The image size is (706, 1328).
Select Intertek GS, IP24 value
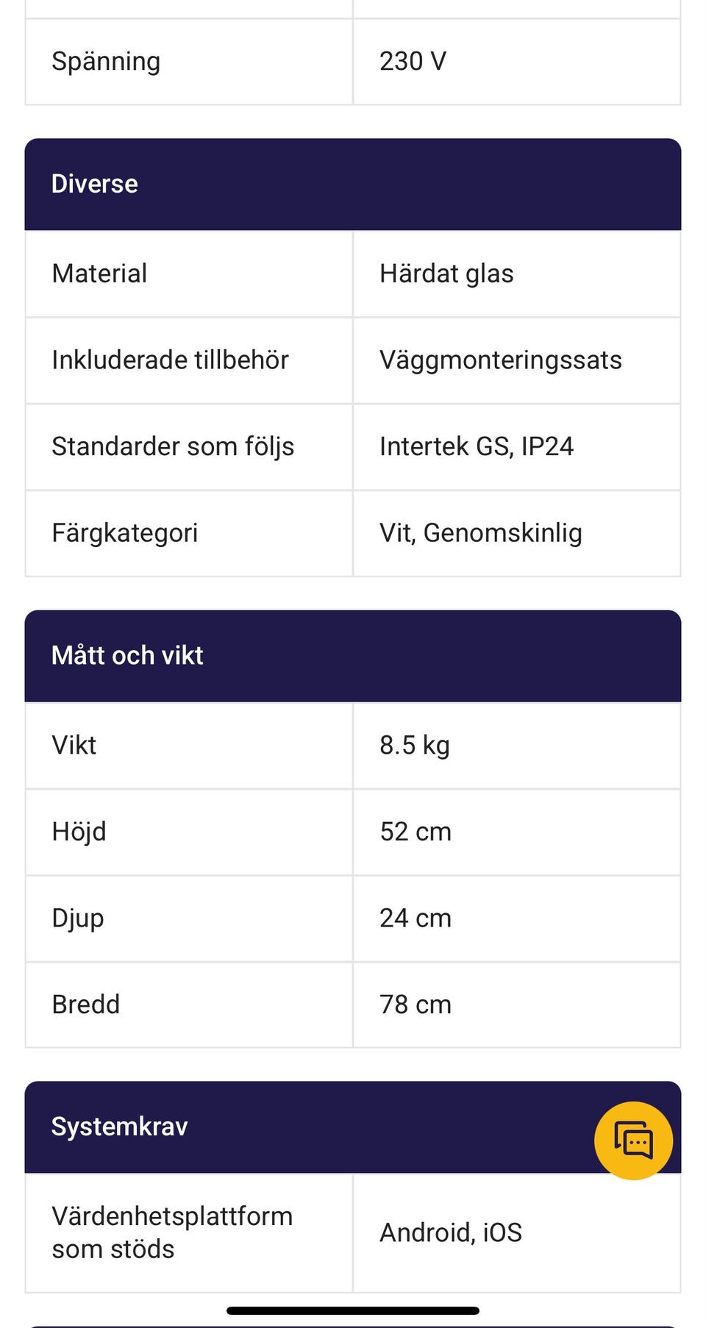pos(477,446)
